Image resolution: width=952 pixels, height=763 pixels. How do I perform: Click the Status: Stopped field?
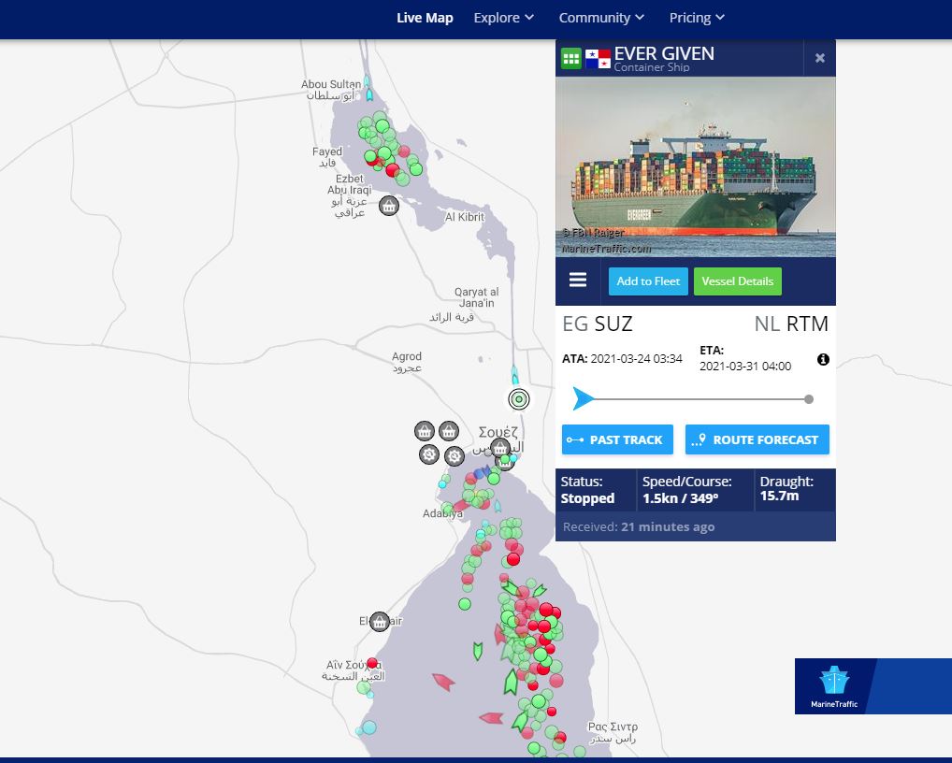595,490
